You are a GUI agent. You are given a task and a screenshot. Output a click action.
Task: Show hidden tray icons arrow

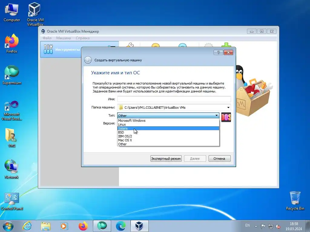point(256,226)
